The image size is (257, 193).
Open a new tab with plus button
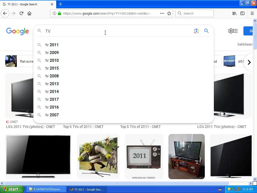(60, 4)
